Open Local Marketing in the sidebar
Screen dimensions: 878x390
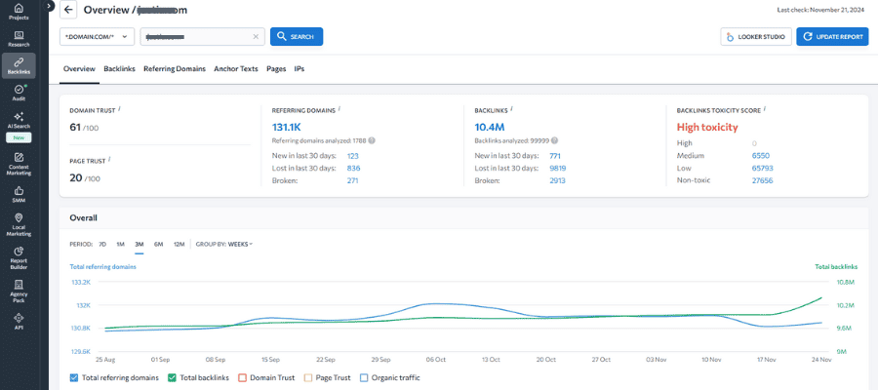19,223
